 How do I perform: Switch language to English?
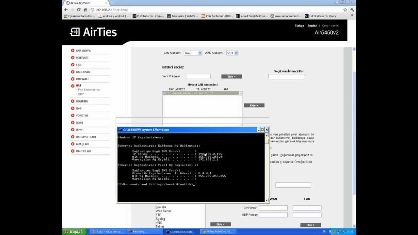click(312, 26)
